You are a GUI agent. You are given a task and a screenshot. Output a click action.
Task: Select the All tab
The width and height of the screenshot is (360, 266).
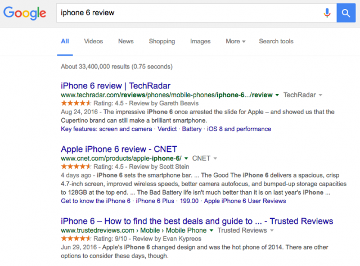tap(65, 41)
